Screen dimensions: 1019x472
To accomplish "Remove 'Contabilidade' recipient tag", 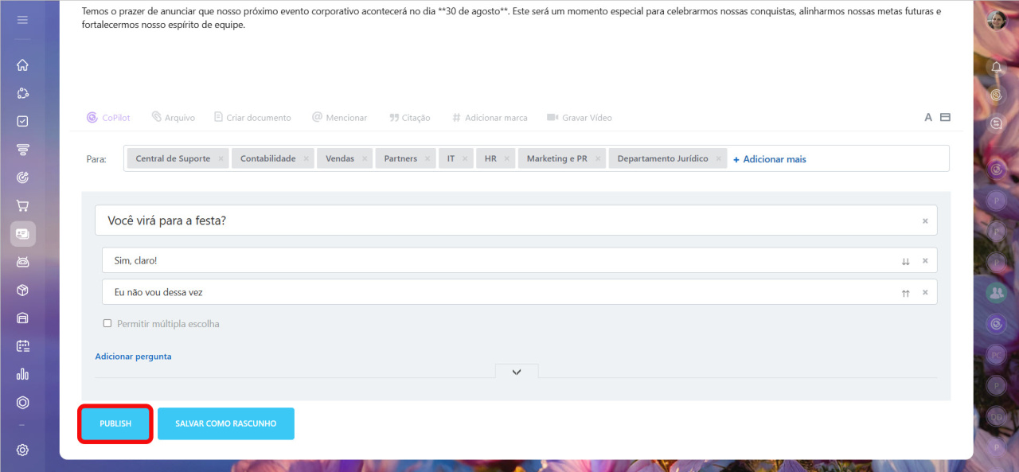I will pos(306,159).
